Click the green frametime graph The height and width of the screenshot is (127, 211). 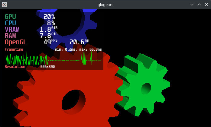click(53, 59)
